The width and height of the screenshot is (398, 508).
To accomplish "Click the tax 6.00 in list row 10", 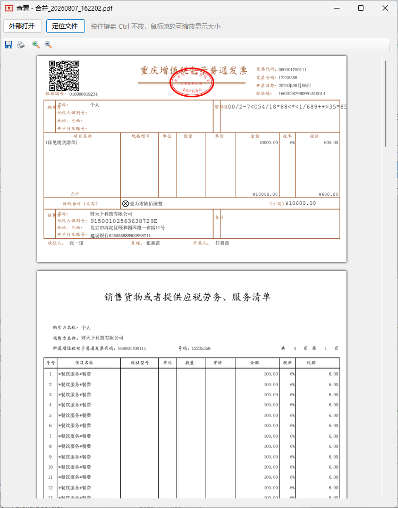I will (x=333, y=467).
